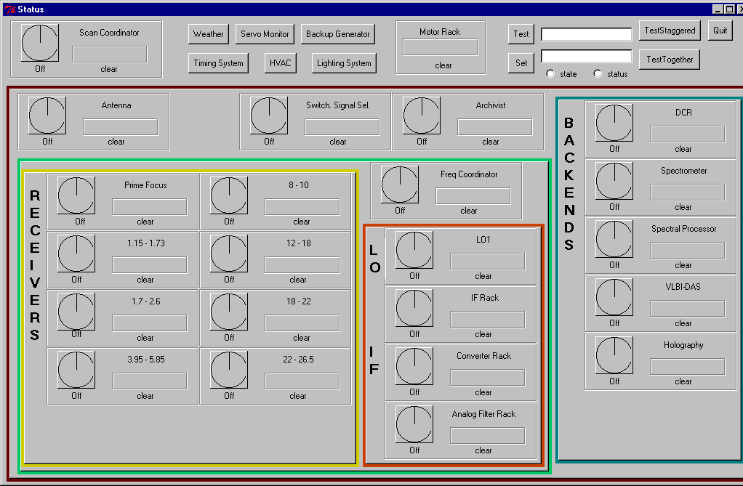Click the Spectrometer dial

pos(614,180)
